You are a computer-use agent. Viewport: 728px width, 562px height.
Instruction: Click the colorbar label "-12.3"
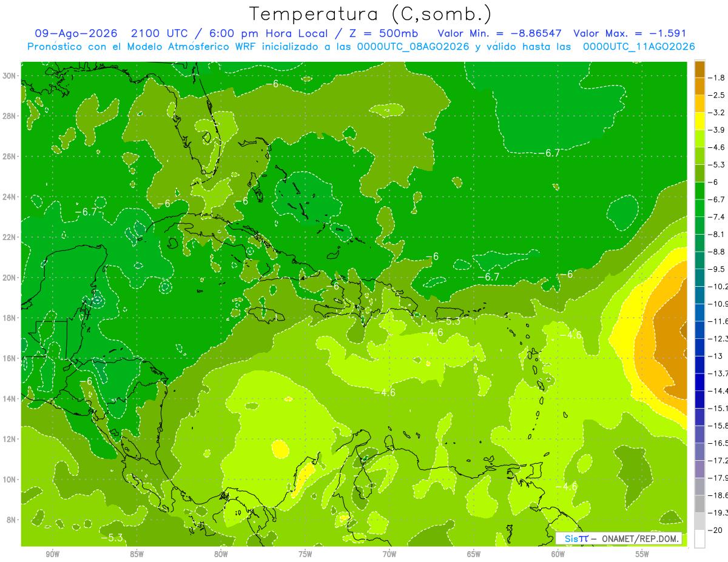pyautogui.click(x=718, y=339)
